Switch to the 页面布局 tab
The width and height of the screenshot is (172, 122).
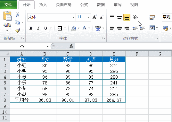tap(64, 5)
